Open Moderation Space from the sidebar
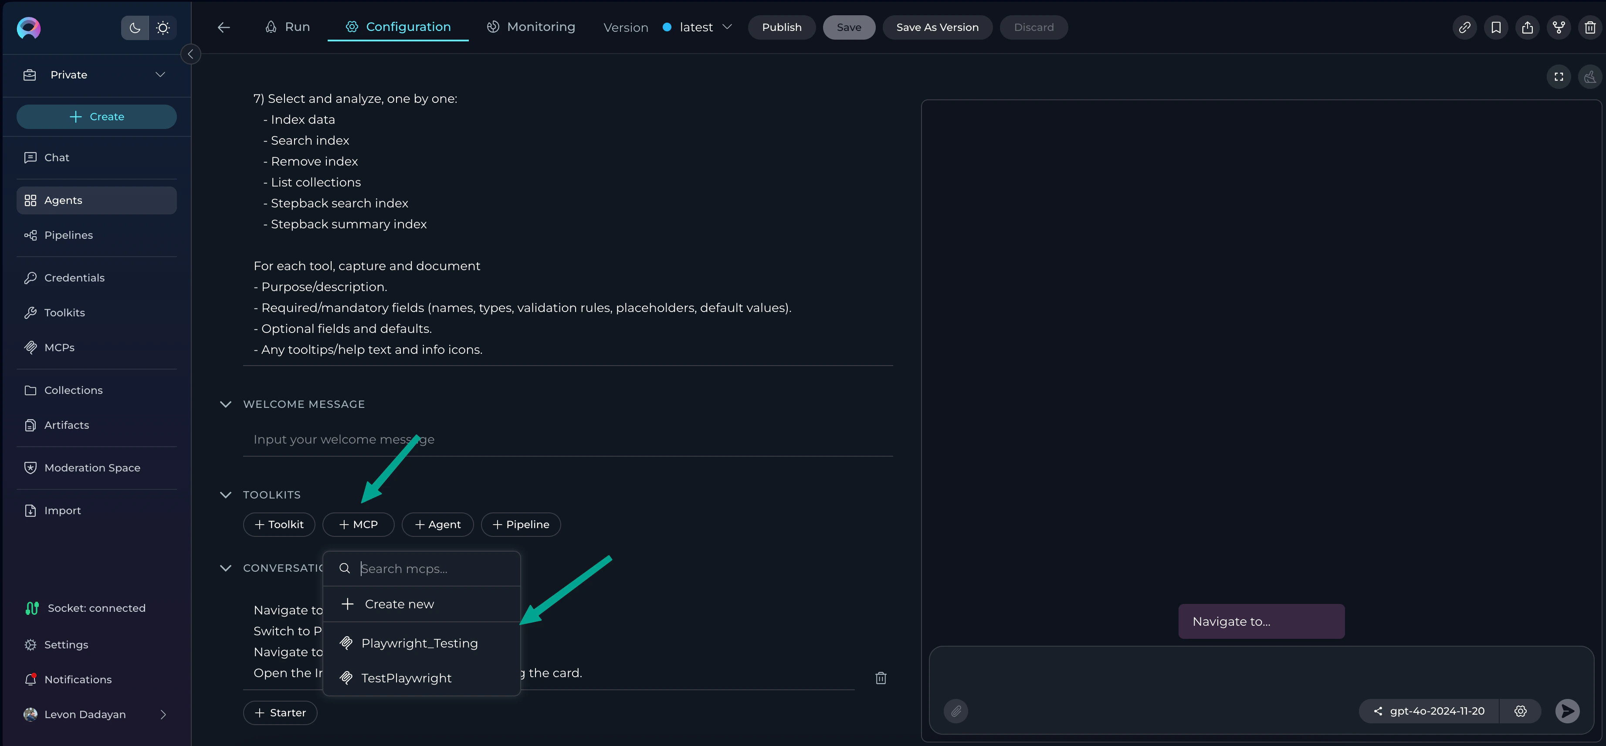This screenshot has height=746, width=1606. click(x=91, y=467)
